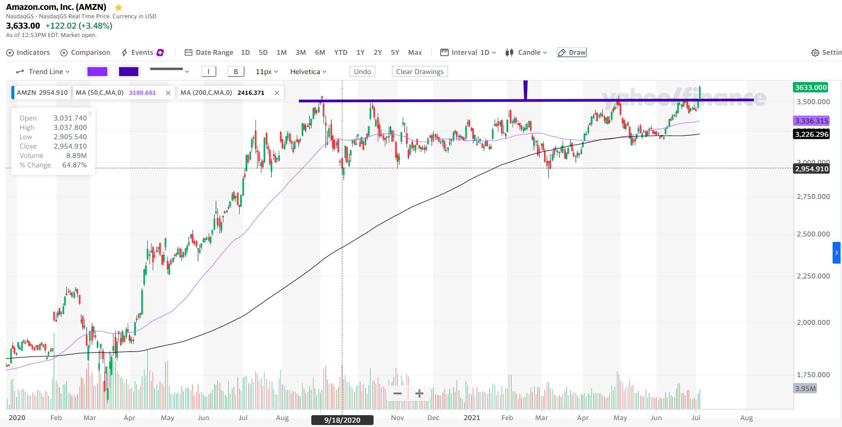Image resolution: width=842 pixels, height=427 pixels.
Task: Open chart Events options
Action: click(x=137, y=52)
